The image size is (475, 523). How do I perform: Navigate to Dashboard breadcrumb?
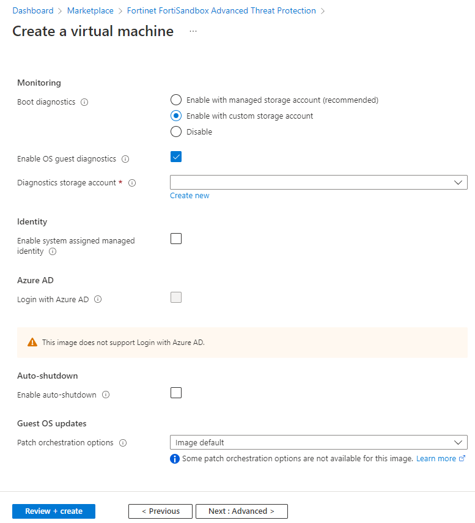pos(33,10)
